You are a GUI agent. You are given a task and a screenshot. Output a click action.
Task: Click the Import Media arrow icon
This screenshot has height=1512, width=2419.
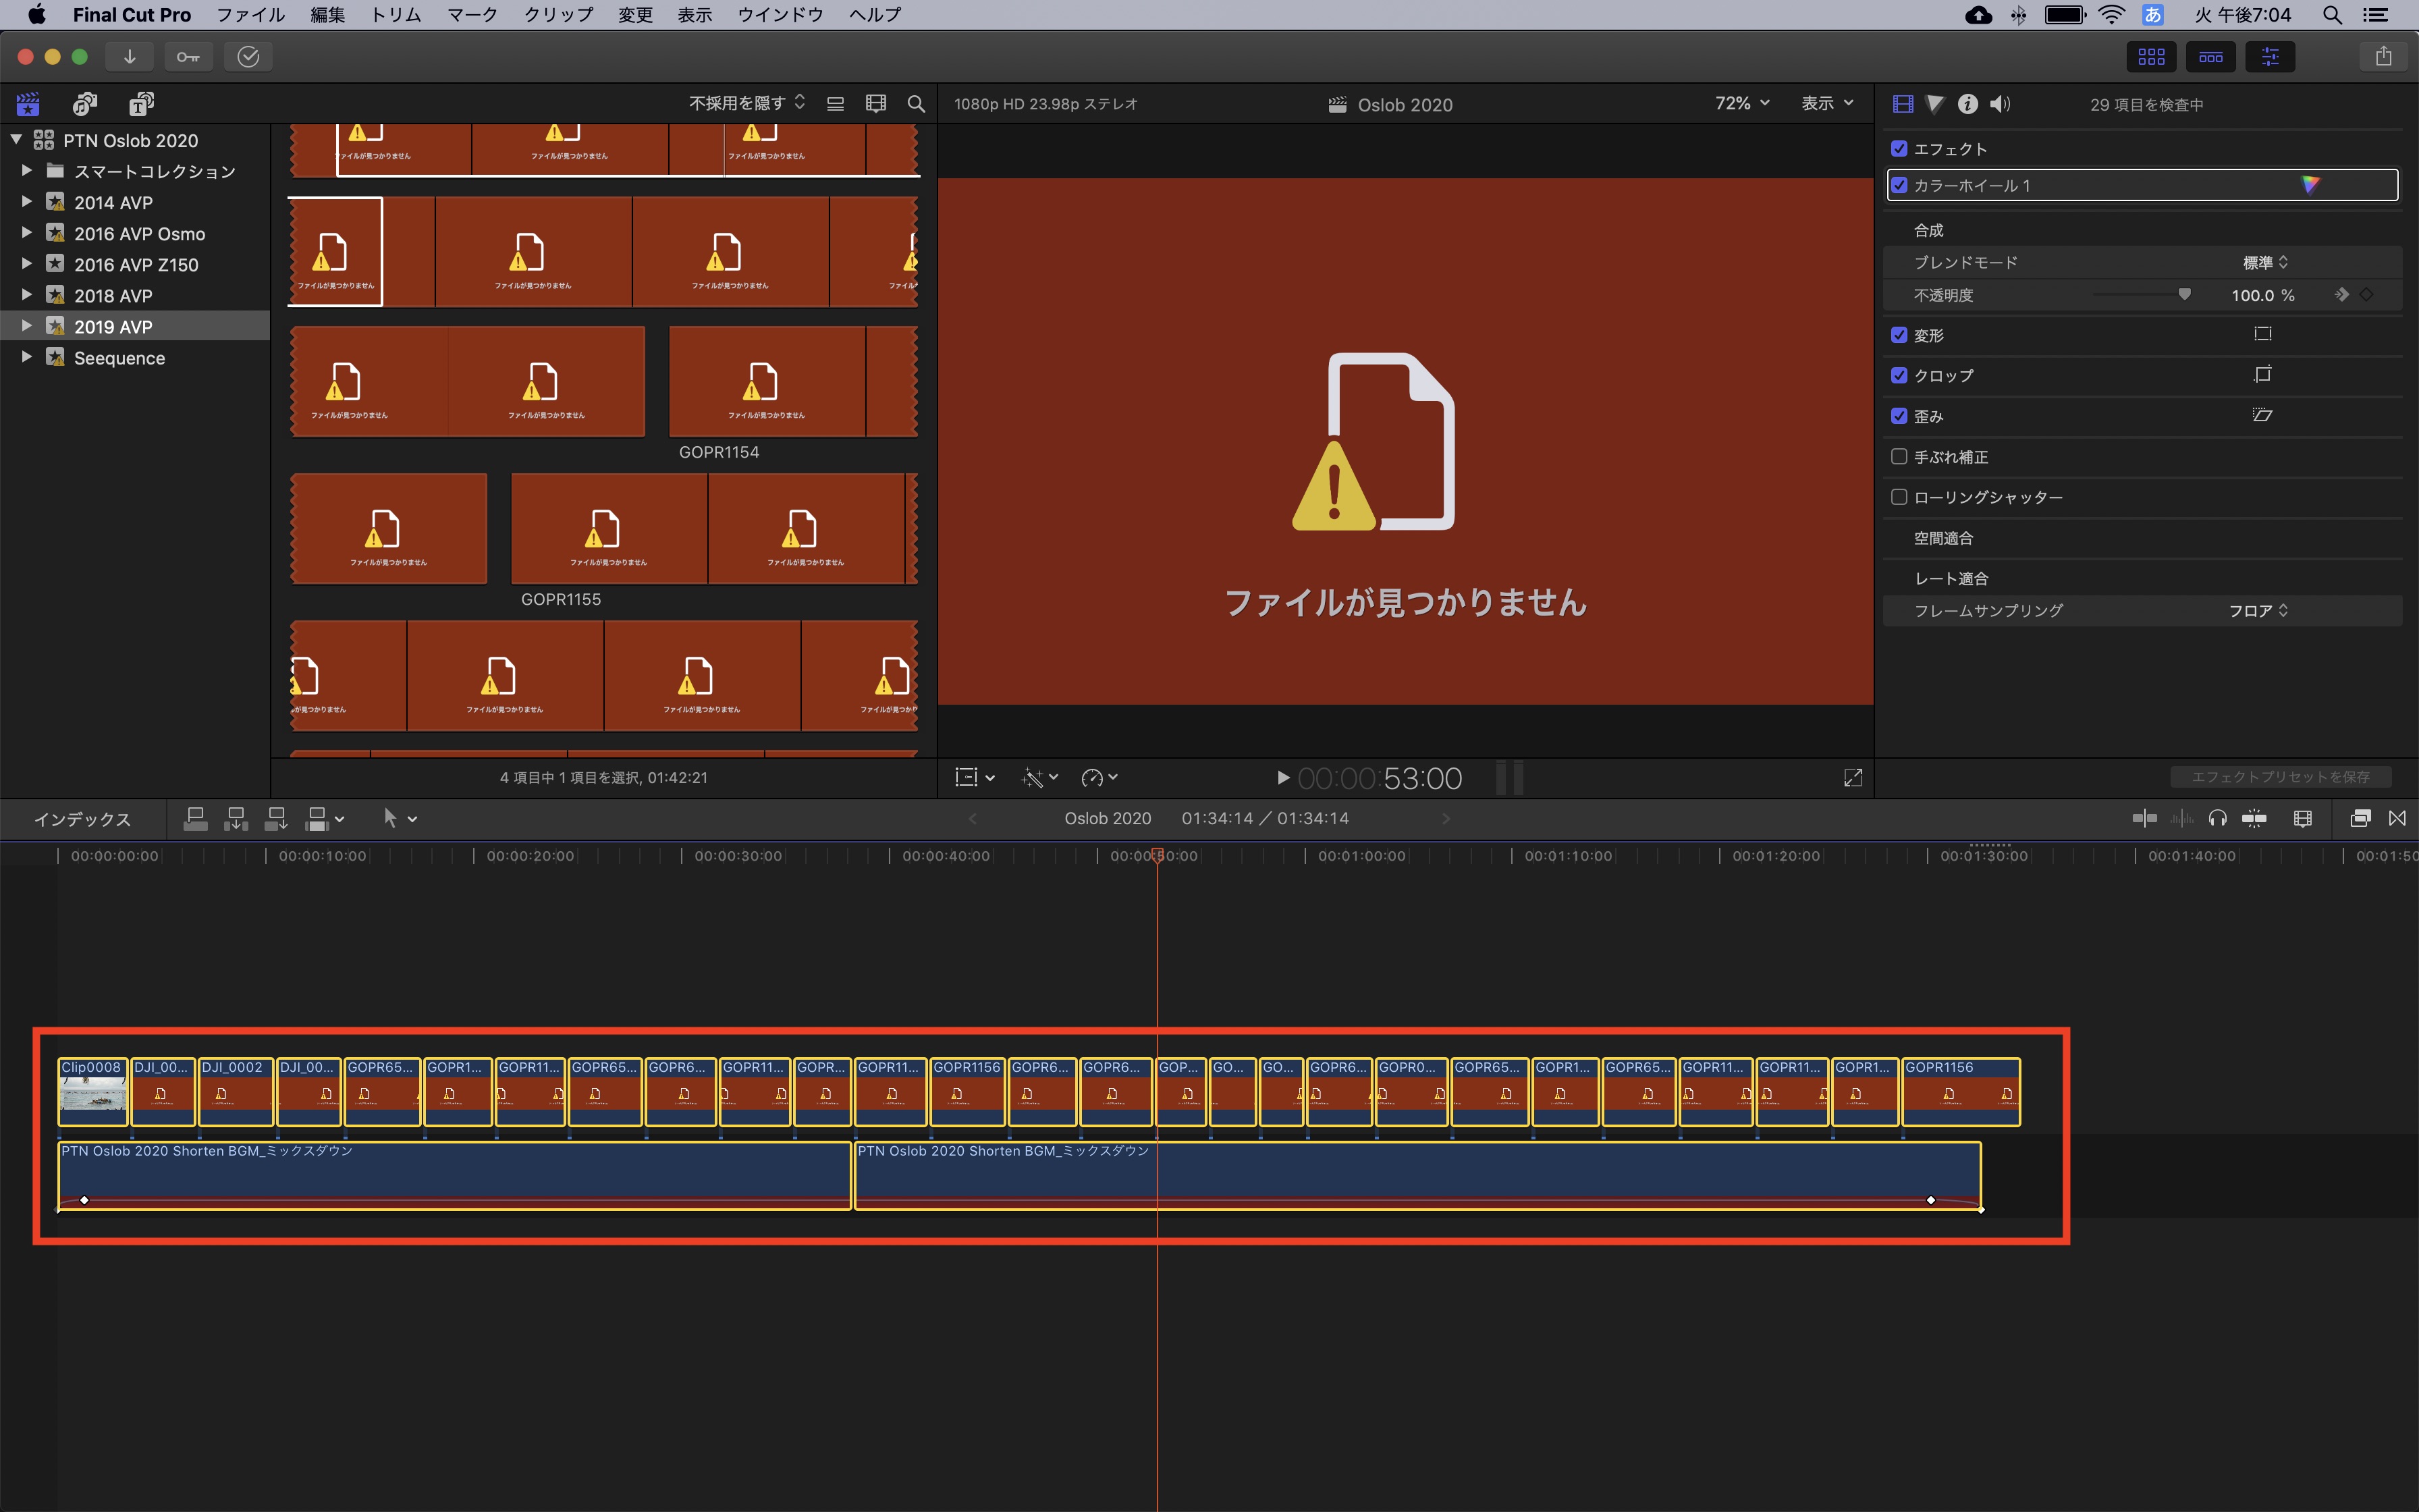click(129, 57)
